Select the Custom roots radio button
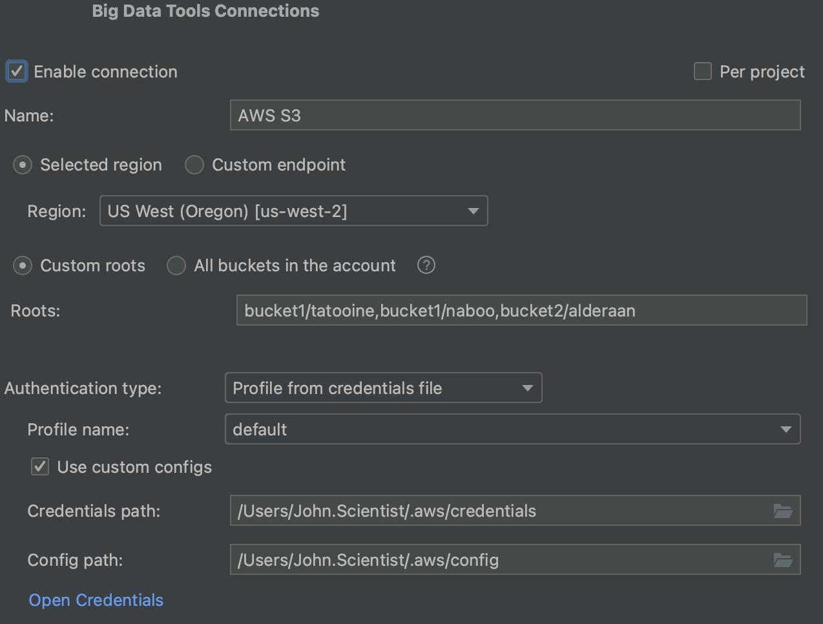Screen dimensions: 823x624 tap(23, 265)
